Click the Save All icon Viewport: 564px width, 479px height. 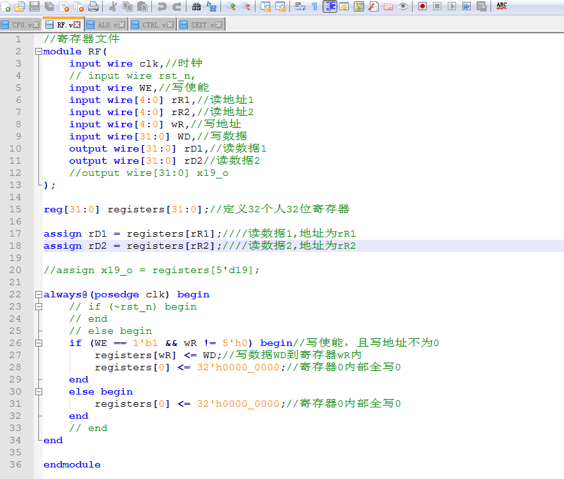(49, 6)
